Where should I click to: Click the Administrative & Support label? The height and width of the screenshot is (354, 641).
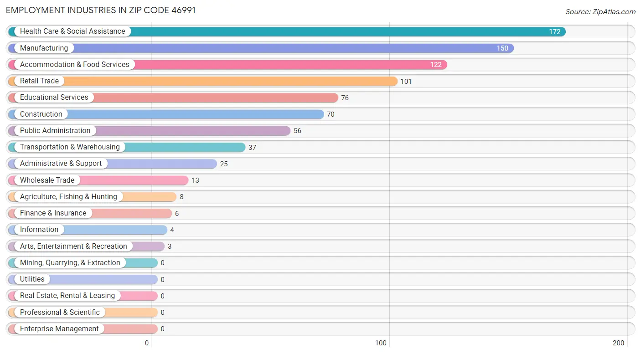click(x=61, y=163)
